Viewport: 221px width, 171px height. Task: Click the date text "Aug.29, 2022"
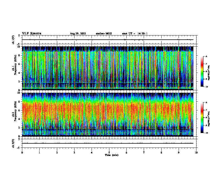(78, 34)
